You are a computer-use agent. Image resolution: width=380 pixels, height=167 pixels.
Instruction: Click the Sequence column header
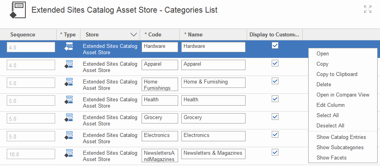pos(23,35)
